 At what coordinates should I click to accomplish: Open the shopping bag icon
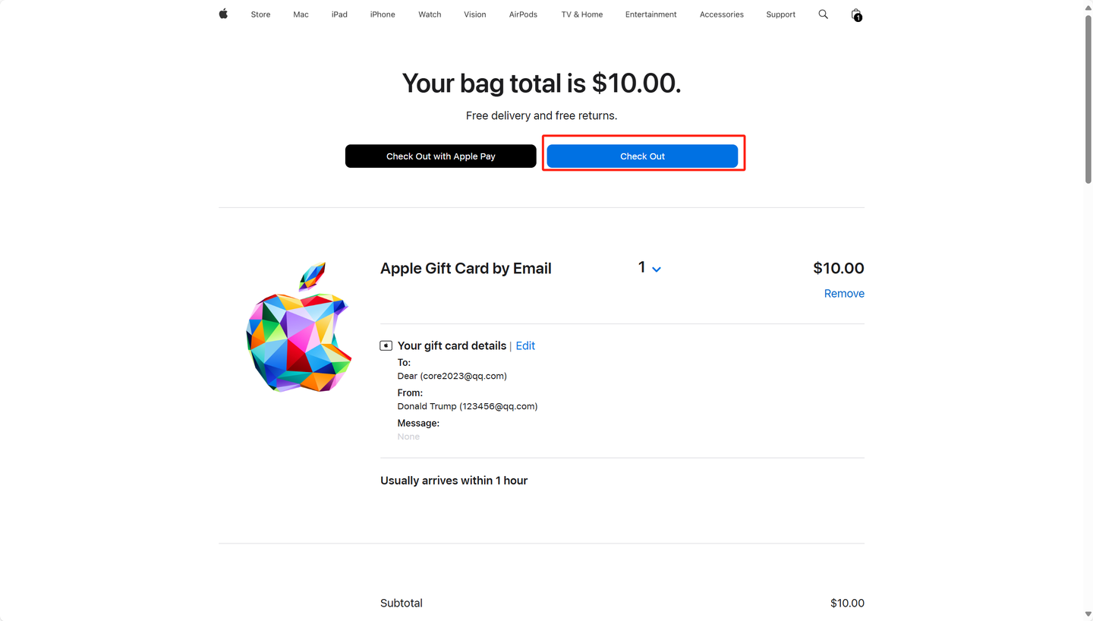[856, 14]
